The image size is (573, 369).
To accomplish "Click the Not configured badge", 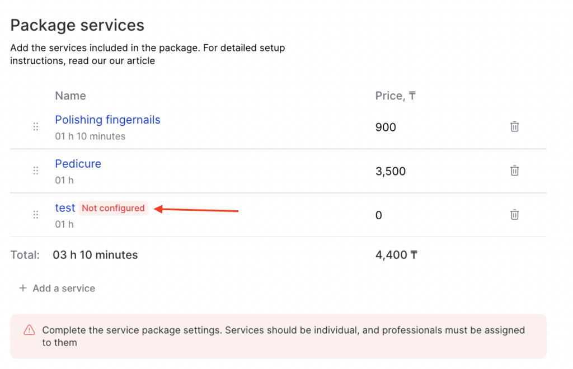I will (113, 208).
